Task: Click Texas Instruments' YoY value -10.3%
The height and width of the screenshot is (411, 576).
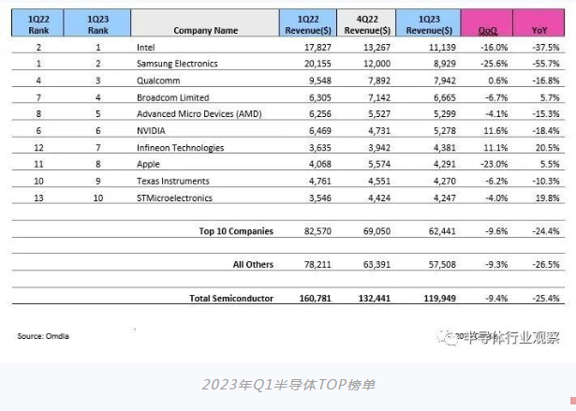Action: (x=546, y=181)
